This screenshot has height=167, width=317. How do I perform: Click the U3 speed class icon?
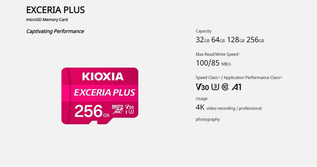(215, 87)
